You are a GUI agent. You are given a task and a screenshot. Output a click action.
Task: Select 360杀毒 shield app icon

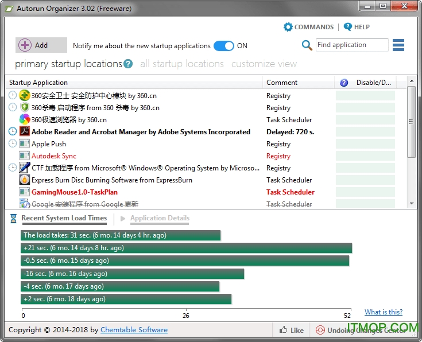25,107
